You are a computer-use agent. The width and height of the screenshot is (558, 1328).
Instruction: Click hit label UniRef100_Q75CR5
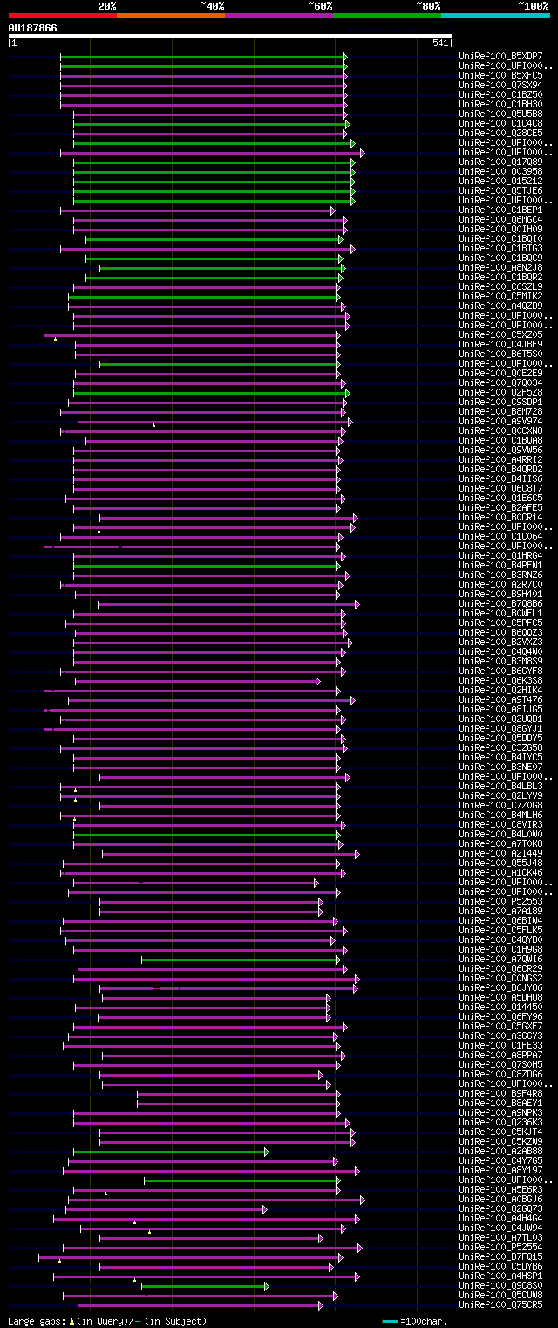(x=500, y=1305)
